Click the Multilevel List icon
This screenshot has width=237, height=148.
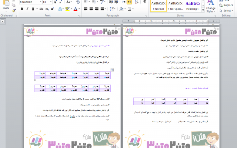pos(102,2)
